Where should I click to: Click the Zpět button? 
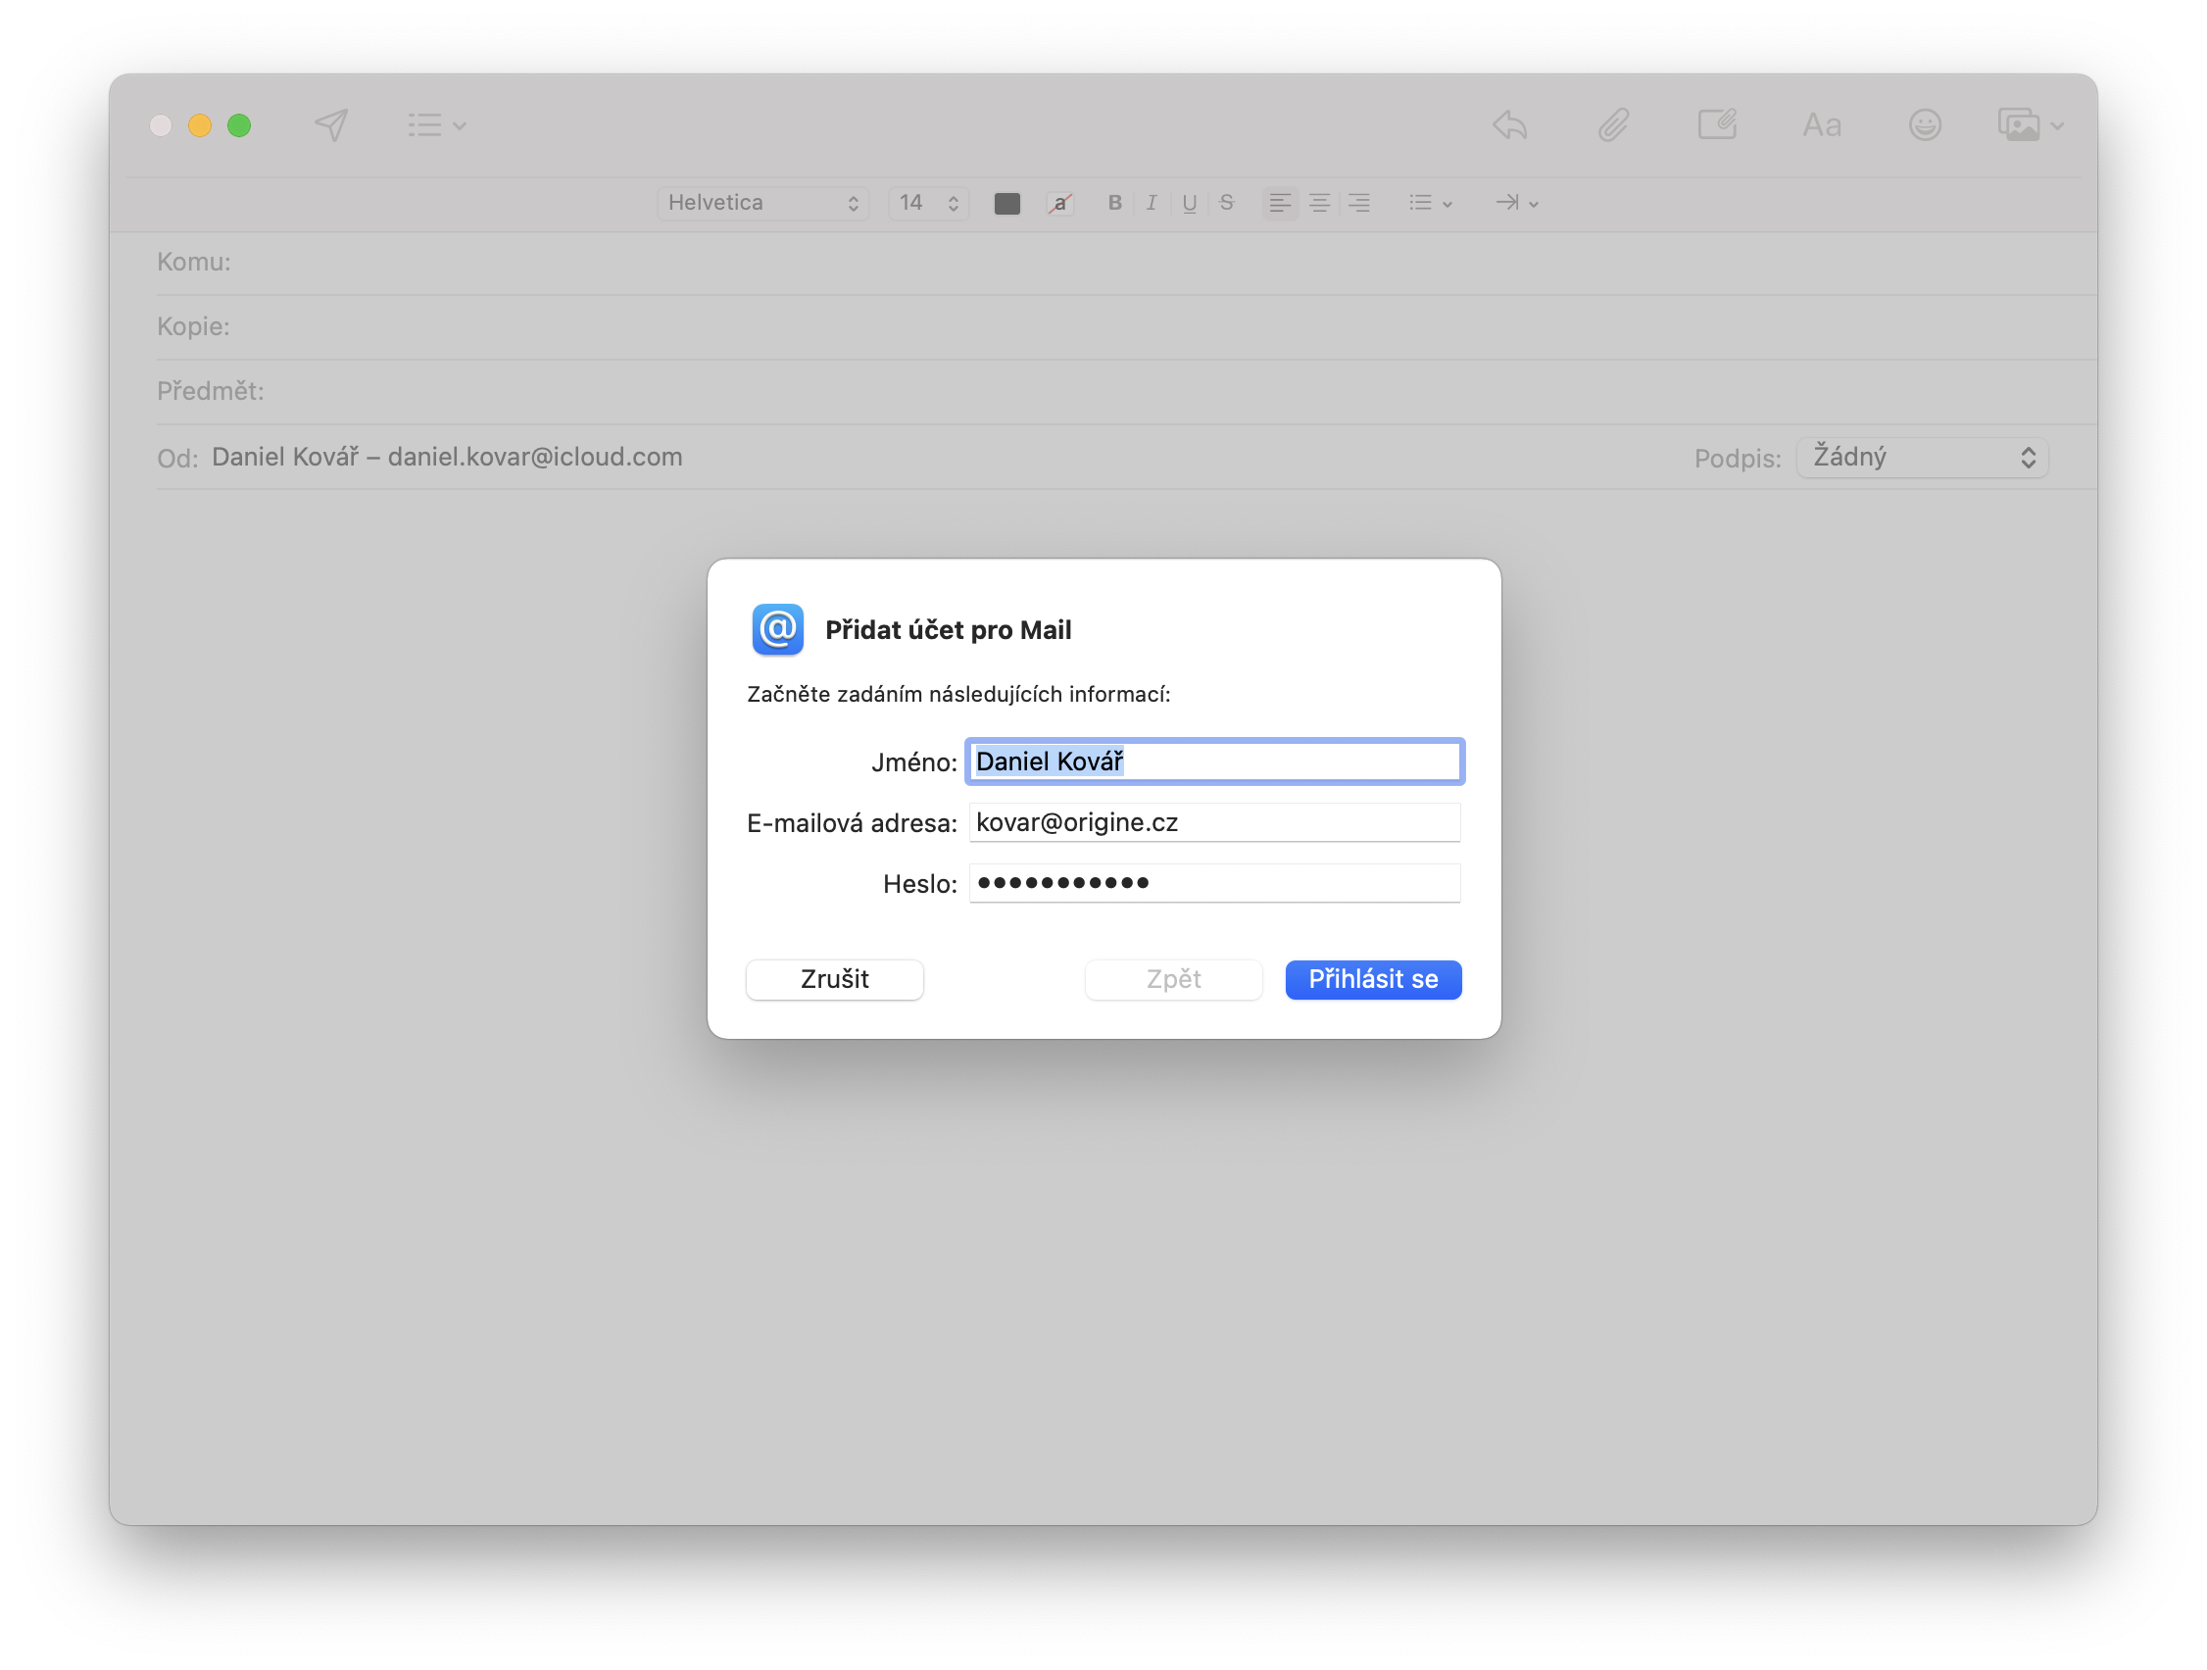click(1173, 980)
